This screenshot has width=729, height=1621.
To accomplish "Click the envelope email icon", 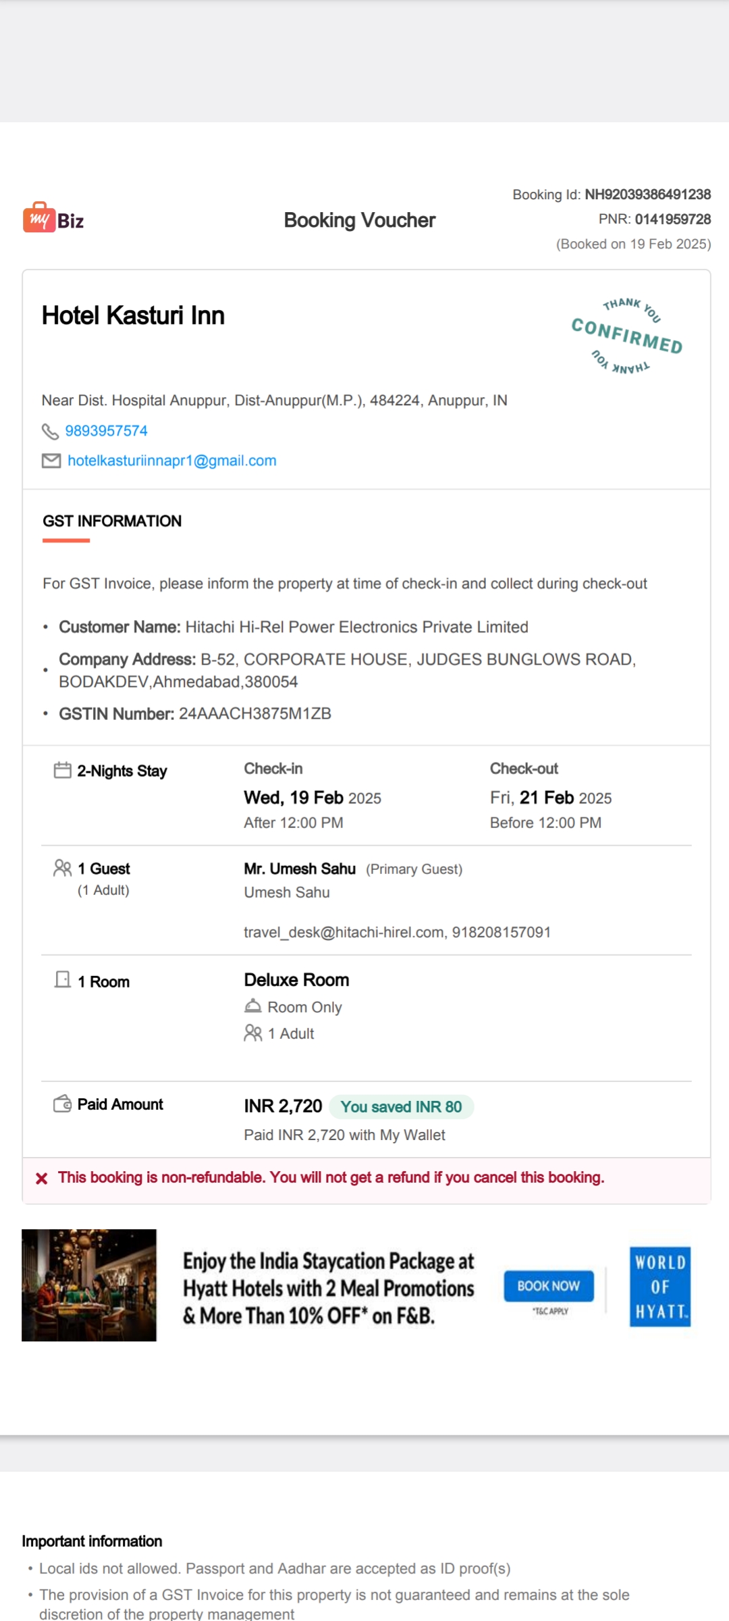I will click(51, 461).
